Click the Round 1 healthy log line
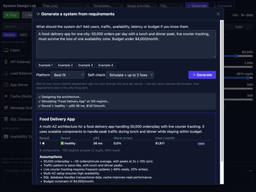 (72, 106)
